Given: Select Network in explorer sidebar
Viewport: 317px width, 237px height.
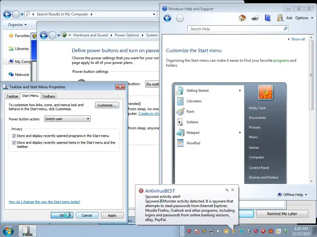Looking at the screenshot, I should point(19,75).
